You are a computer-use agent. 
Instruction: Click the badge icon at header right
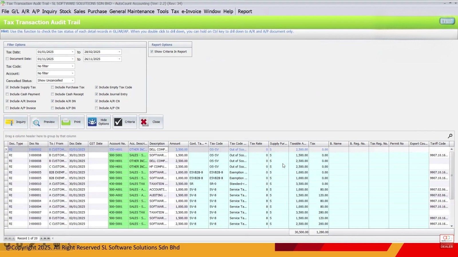(447, 21)
